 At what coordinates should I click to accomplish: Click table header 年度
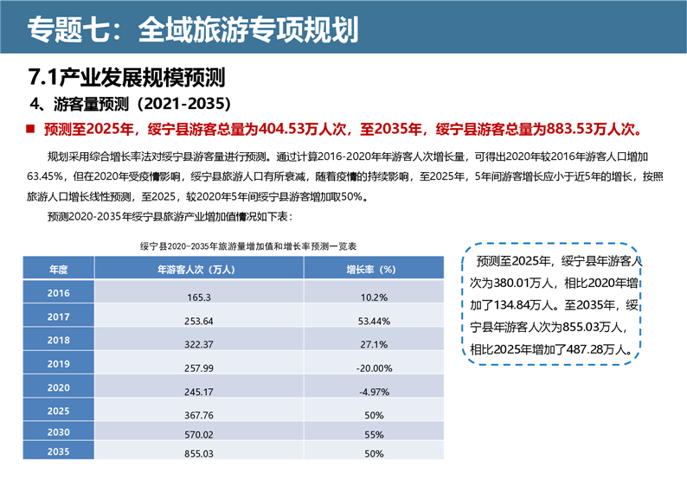pos(59,268)
